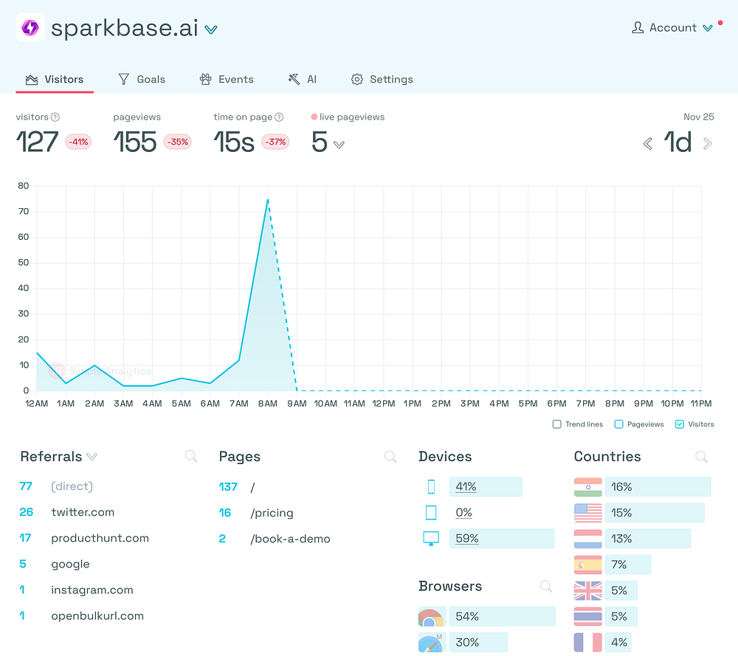Open the Countries search magnifier
The image size is (738, 656).
(x=701, y=456)
